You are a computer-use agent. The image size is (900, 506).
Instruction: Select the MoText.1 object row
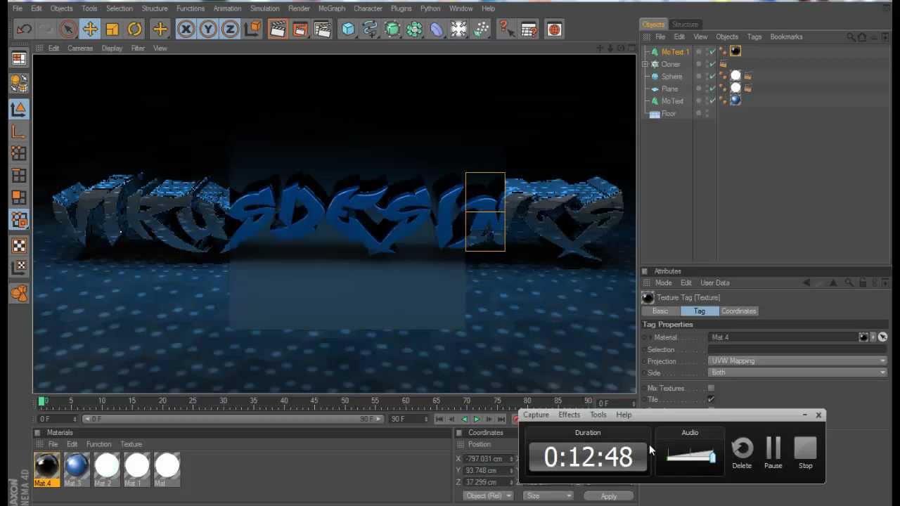coord(675,52)
